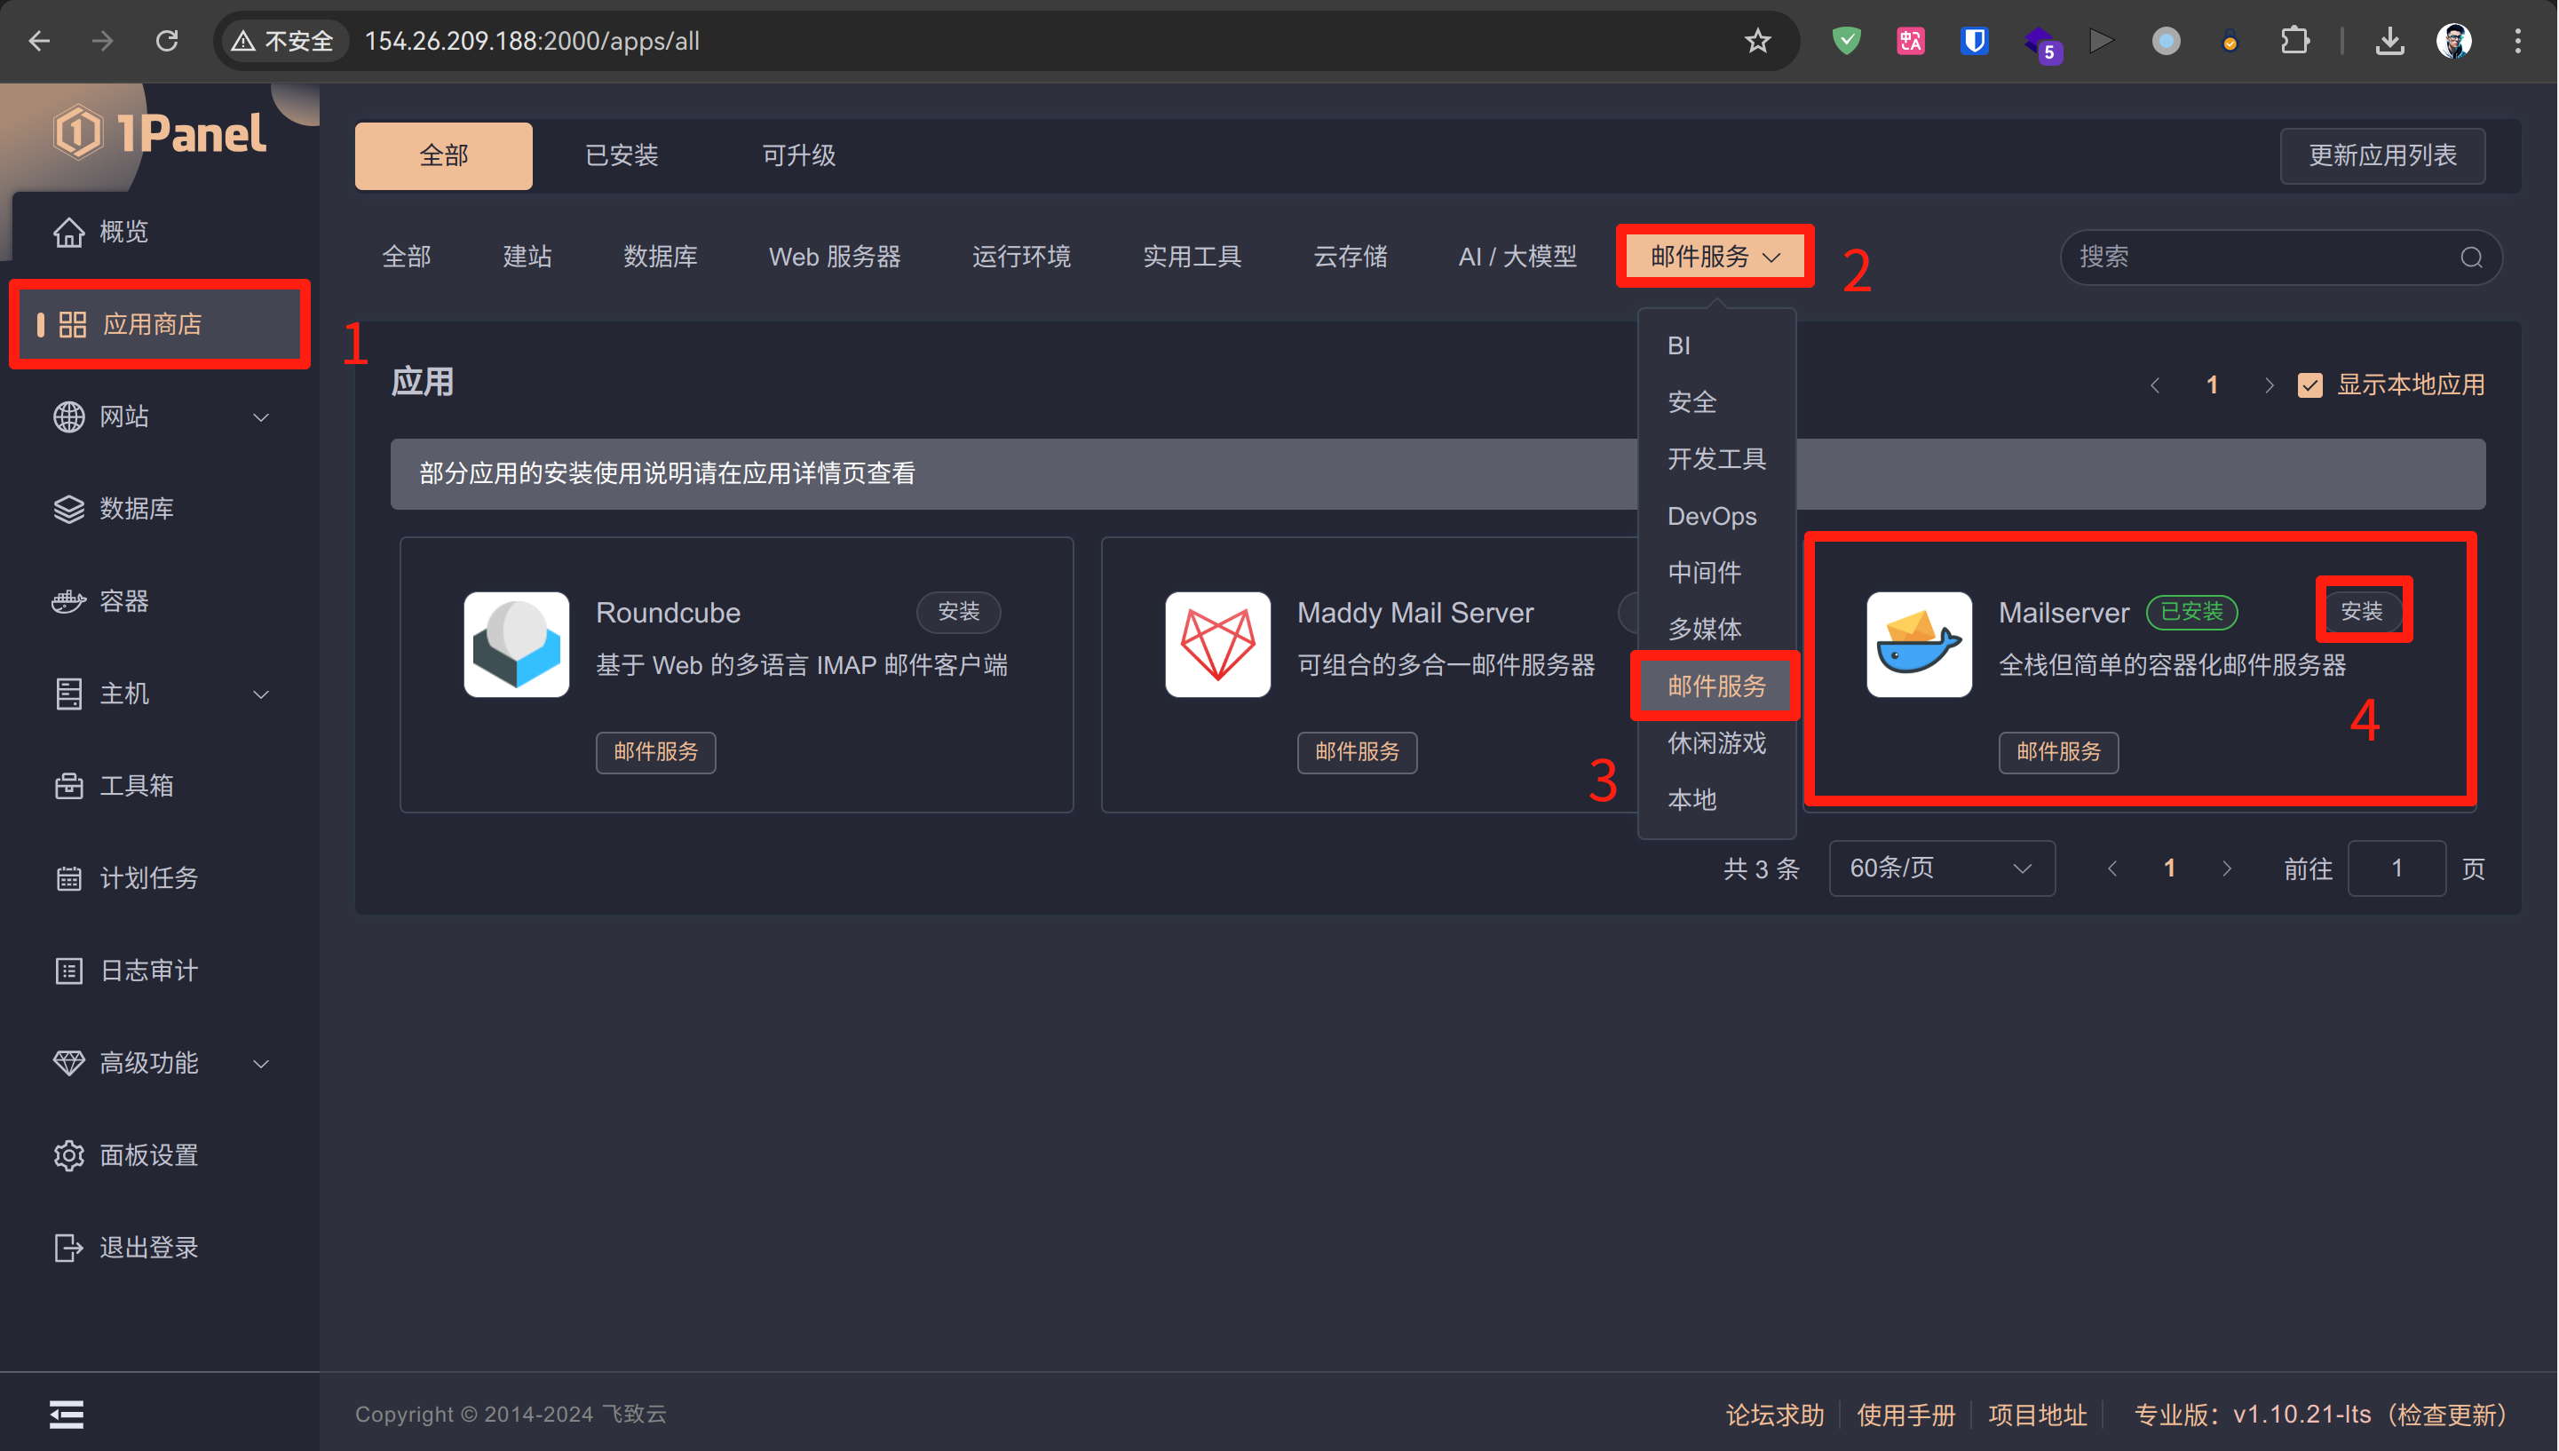Image resolution: width=2559 pixels, height=1451 pixels.
Task: Bookmark page with star icon
Action: pos(1757,41)
